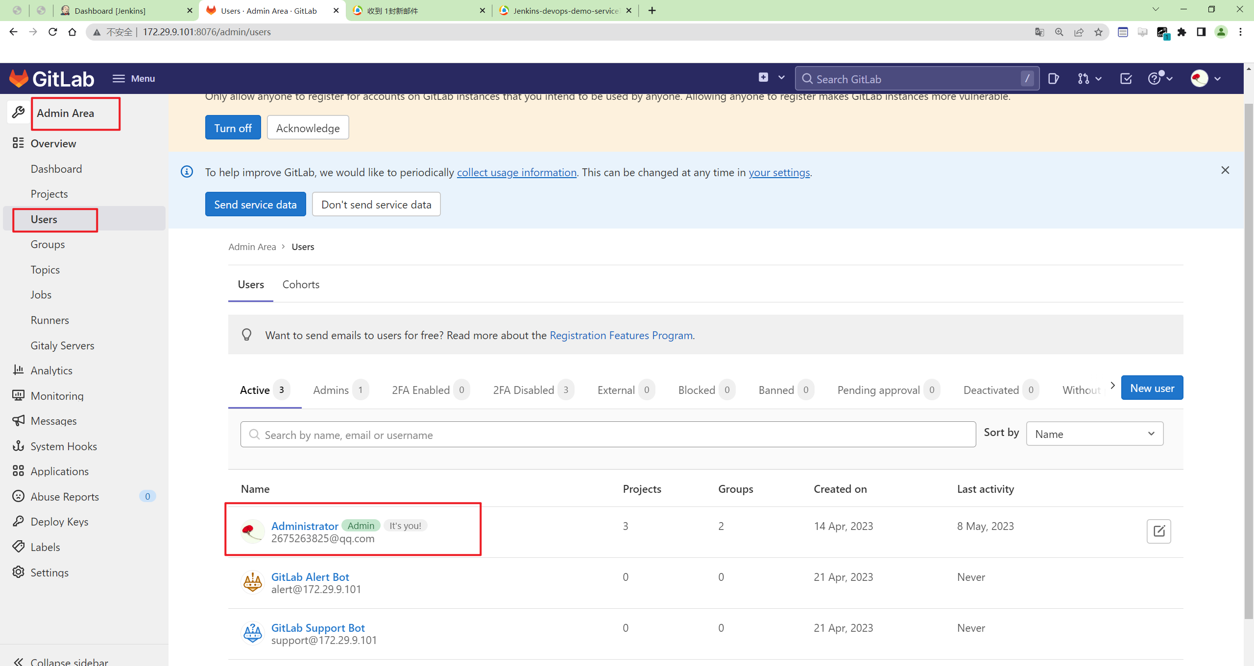The image size is (1254, 666).
Task: Select the Users tab
Action: click(251, 284)
